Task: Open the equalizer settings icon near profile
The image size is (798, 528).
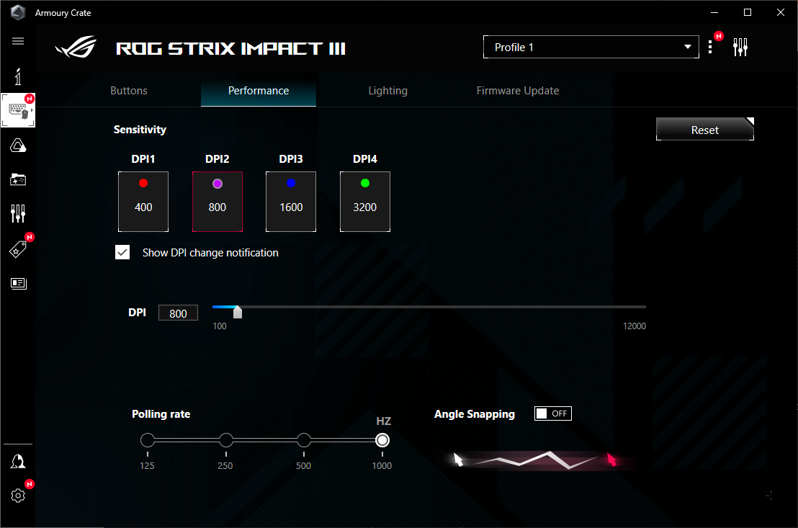Action: (x=740, y=48)
